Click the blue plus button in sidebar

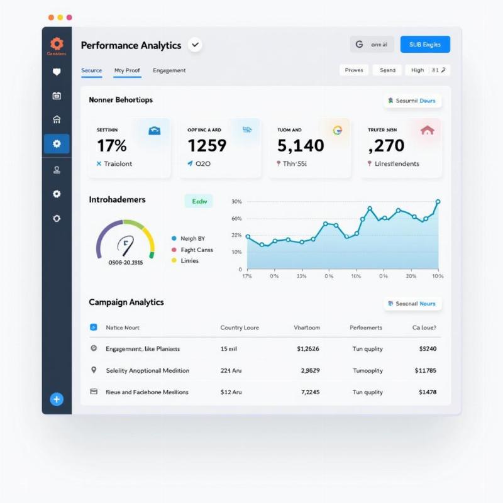click(x=57, y=399)
